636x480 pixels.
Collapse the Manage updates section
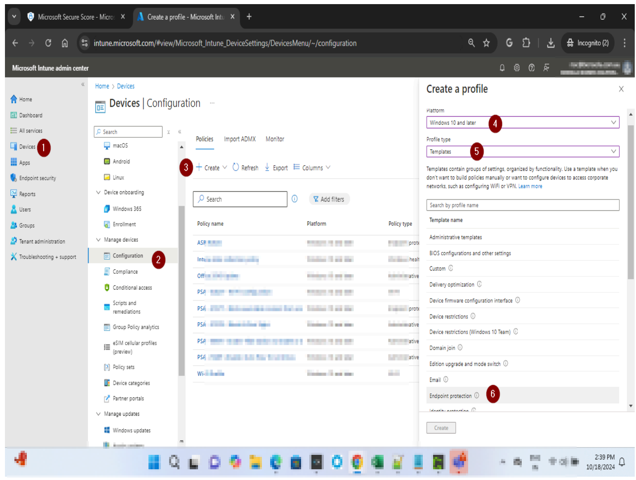(98, 414)
